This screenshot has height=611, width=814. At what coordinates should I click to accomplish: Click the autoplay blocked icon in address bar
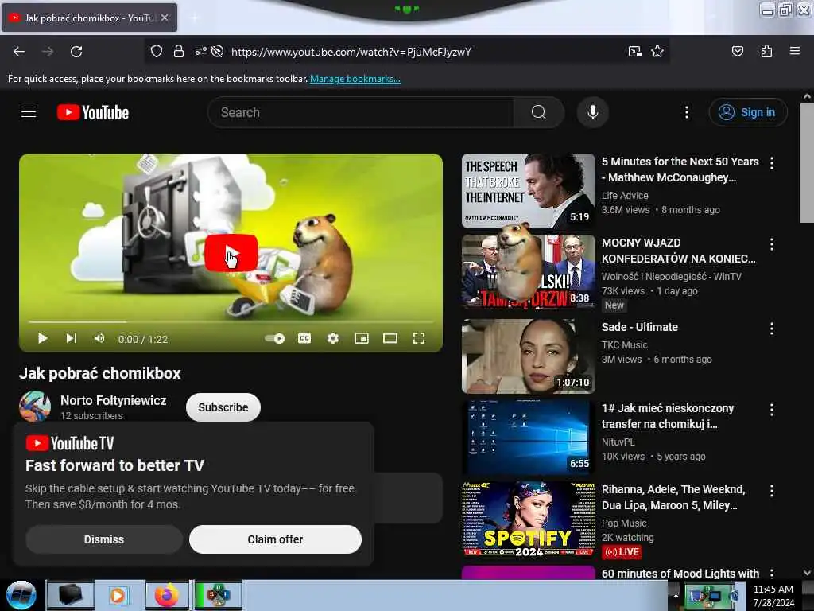point(218,51)
